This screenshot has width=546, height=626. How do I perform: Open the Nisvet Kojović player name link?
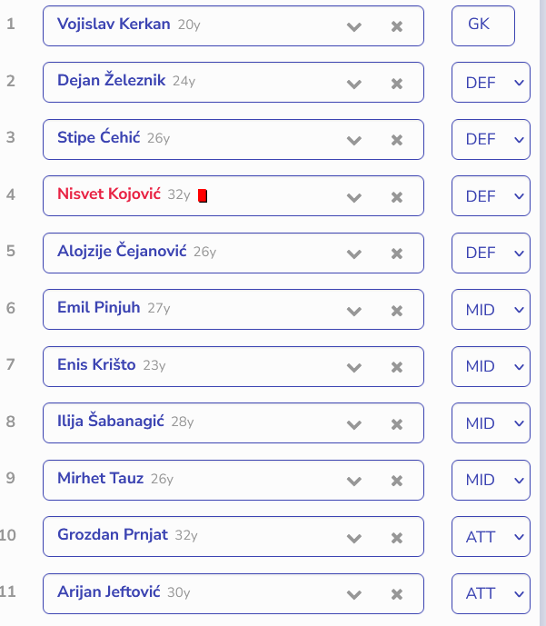point(109,194)
